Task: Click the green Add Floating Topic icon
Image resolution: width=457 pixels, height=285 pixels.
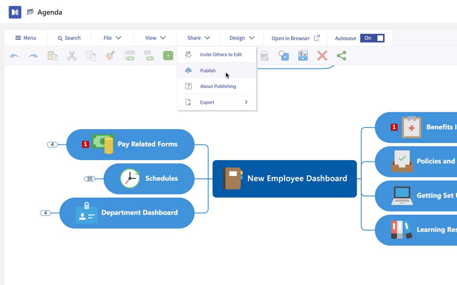Action: coord(168,56)
